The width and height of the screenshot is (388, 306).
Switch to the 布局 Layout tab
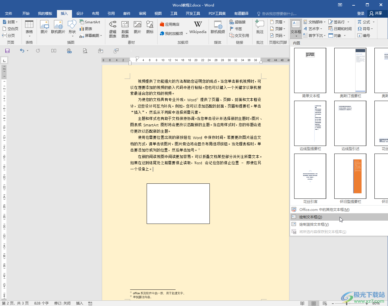point(96,14)
